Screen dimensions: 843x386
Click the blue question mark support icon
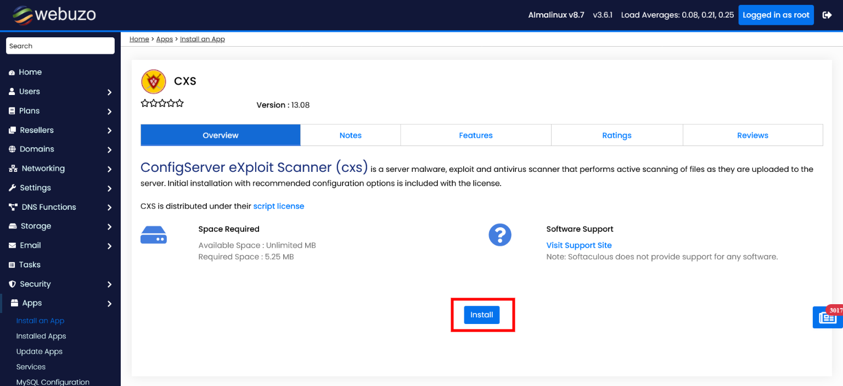(x=499, y=235)
